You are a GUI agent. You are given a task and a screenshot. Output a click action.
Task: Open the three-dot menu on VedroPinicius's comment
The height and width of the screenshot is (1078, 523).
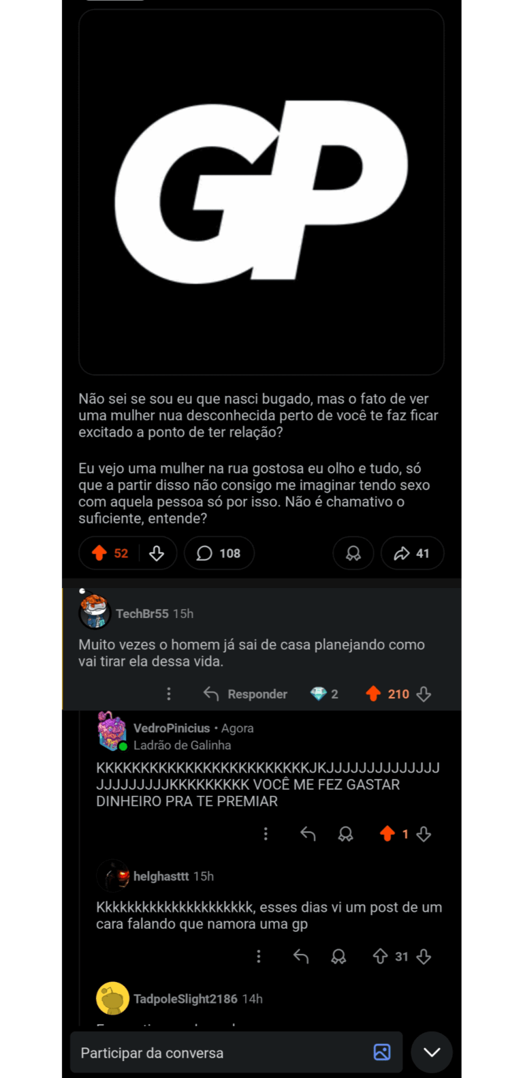(266, 834)
